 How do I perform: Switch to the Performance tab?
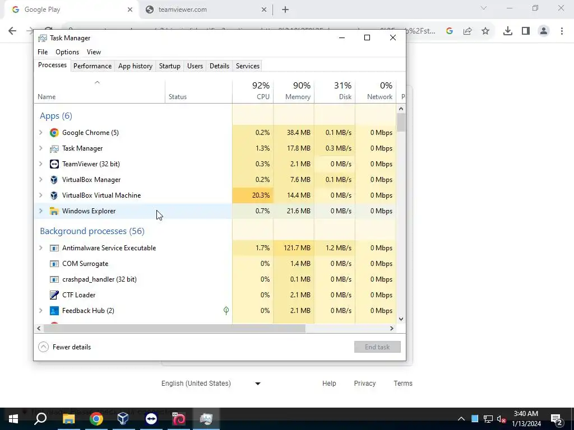pos(92,66)
